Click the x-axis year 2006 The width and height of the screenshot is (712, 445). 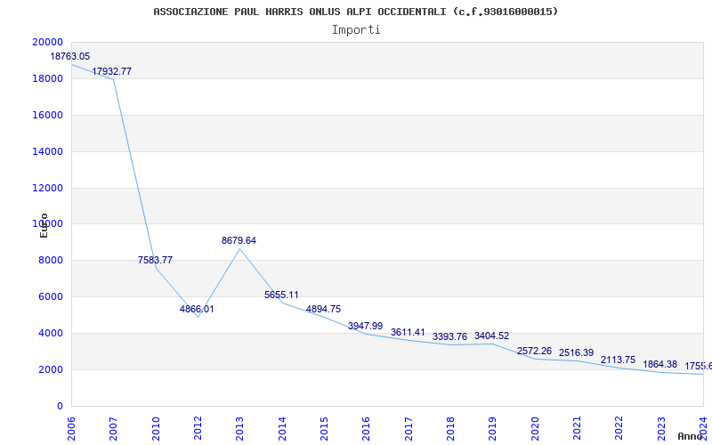(x=71, y=429)
